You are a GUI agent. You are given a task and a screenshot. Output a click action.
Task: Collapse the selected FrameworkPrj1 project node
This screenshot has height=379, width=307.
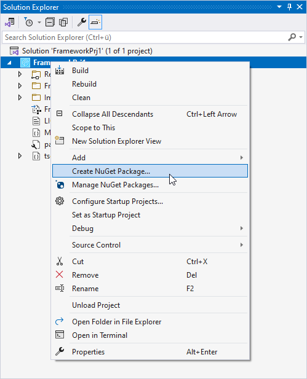[9, 63]
